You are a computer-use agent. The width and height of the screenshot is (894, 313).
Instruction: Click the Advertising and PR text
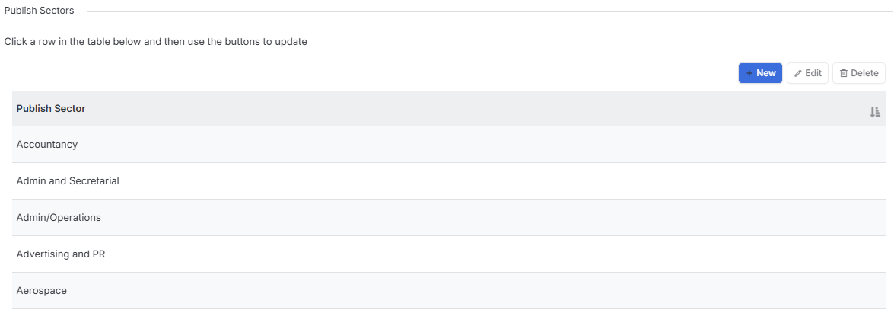tap(61, 254)
